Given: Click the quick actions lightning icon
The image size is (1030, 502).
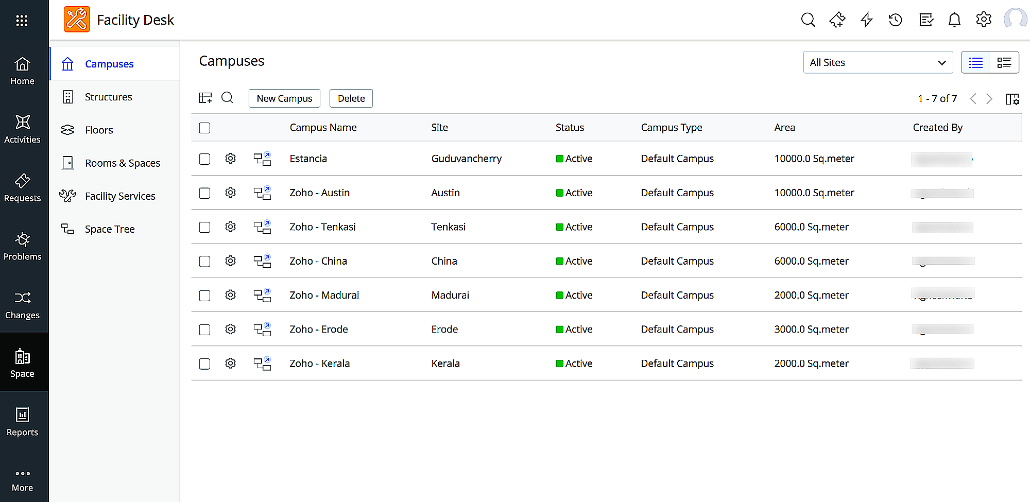Looking at the screenshot, I should 867,20.
